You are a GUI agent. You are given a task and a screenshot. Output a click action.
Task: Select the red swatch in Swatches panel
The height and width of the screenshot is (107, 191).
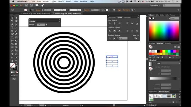[x=161, y=51]
